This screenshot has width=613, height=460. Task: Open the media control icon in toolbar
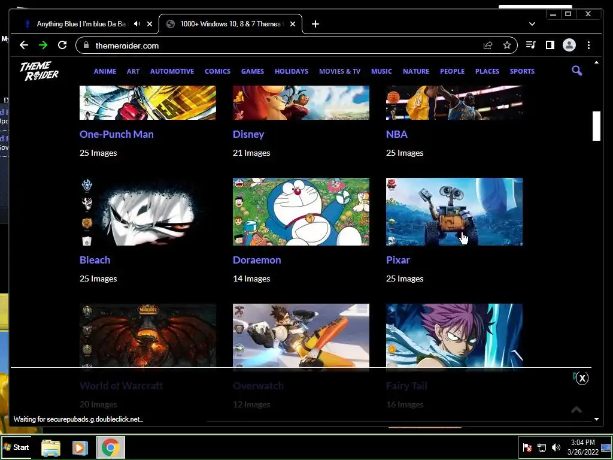(x=530, y=46)
